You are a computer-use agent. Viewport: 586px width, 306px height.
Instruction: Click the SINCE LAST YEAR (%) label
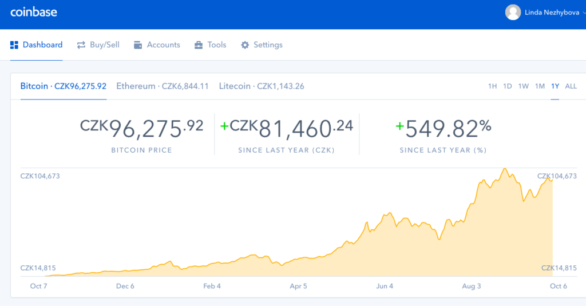[x=444, y=150]
